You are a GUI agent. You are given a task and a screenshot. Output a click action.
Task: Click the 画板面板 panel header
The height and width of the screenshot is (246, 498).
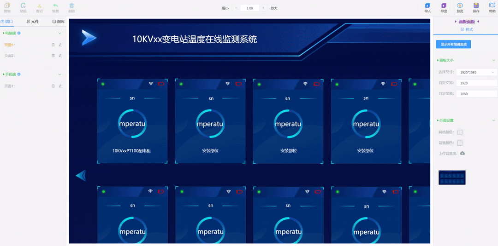(x=467, y=22)
